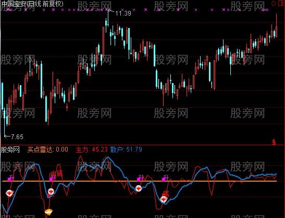Click the split-square icon in the top-right corner
This screenshot has height=218, width=285.
coord(281,4)
